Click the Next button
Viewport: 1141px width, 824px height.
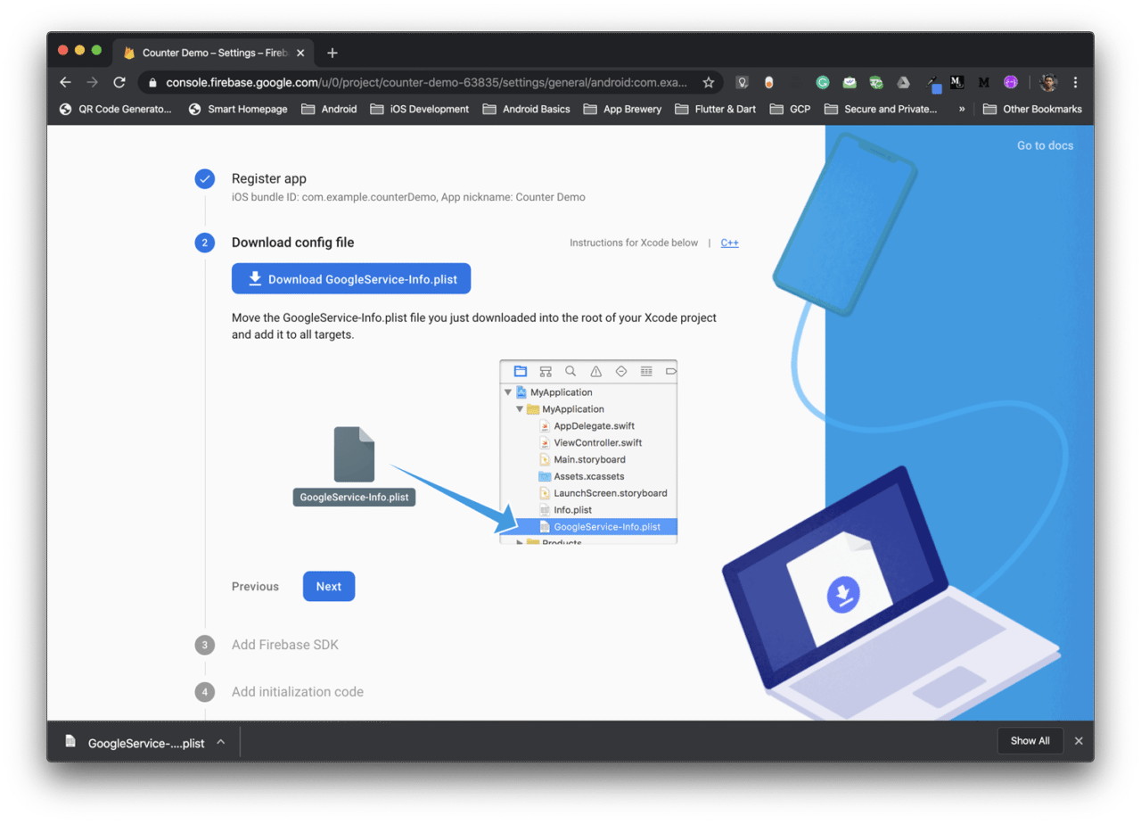click(x=329, y=586)
